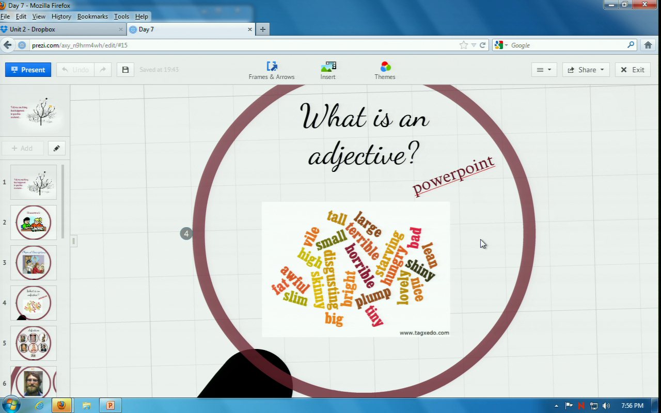The width and height of the screenshot is (661, 413).
Task: Expand the Share dropdown
Action: (586, 70)
